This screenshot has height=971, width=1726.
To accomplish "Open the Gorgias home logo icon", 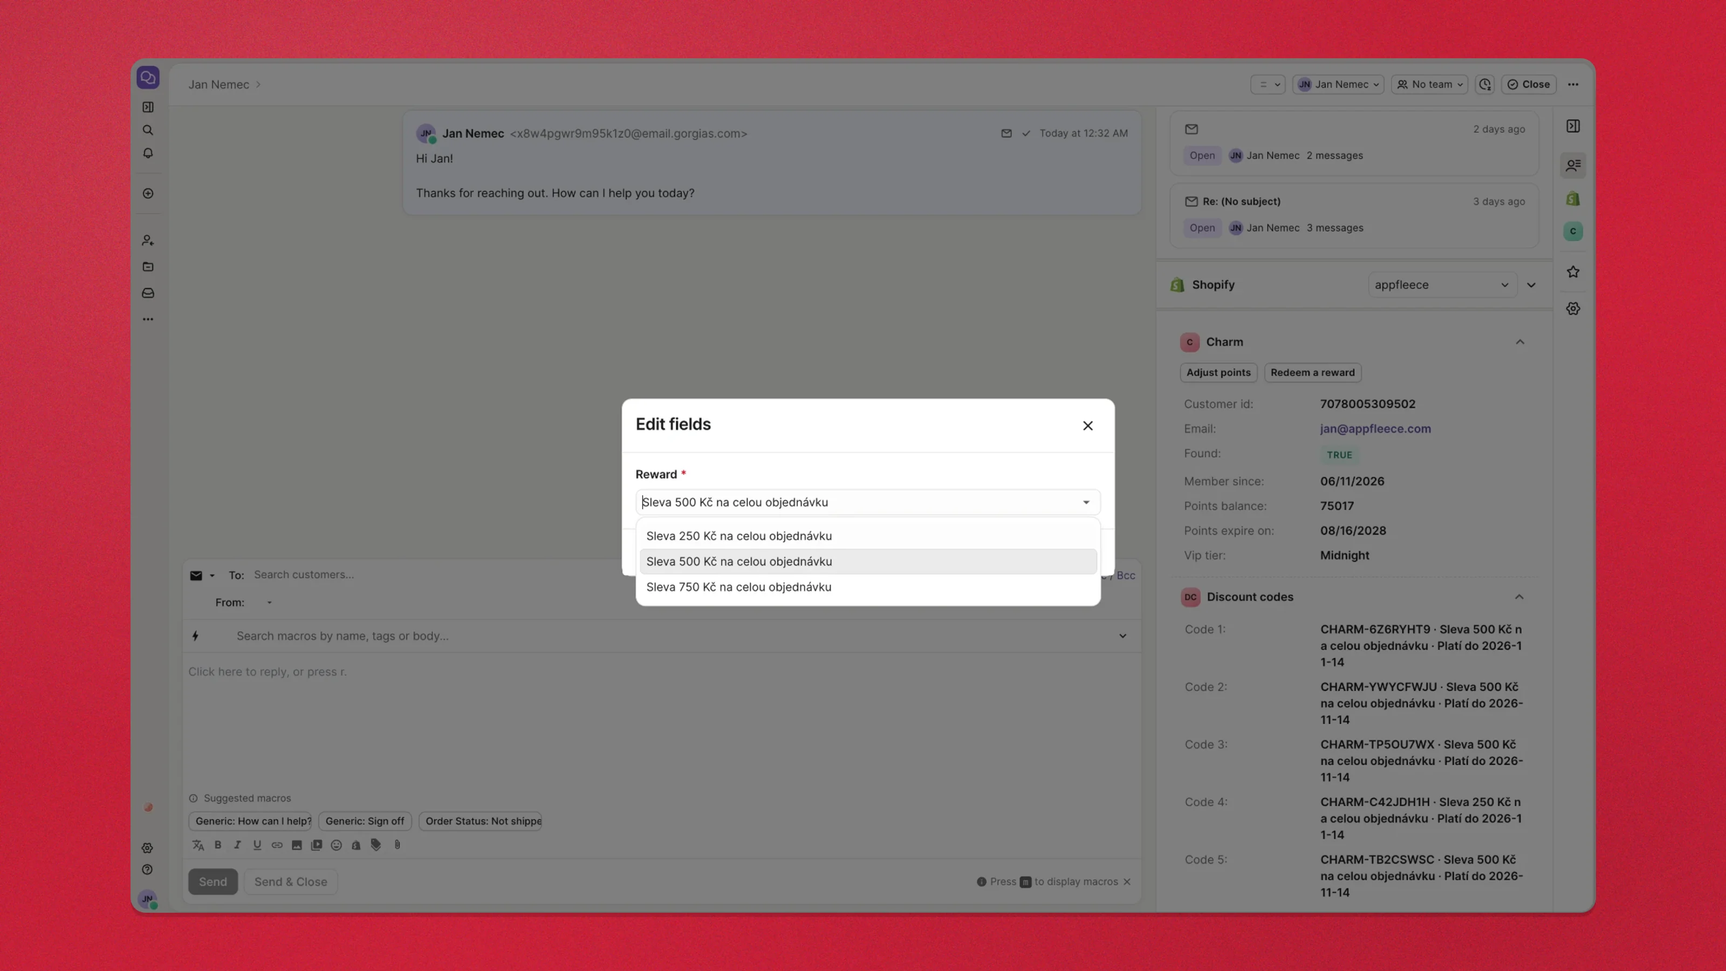I will pos(148,78).
